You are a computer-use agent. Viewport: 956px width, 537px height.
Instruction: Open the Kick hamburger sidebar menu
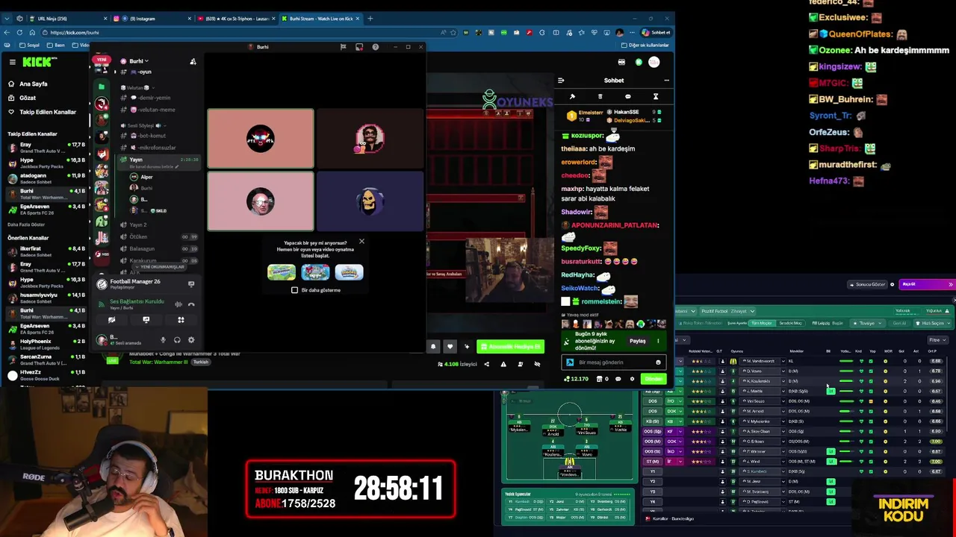12,62
